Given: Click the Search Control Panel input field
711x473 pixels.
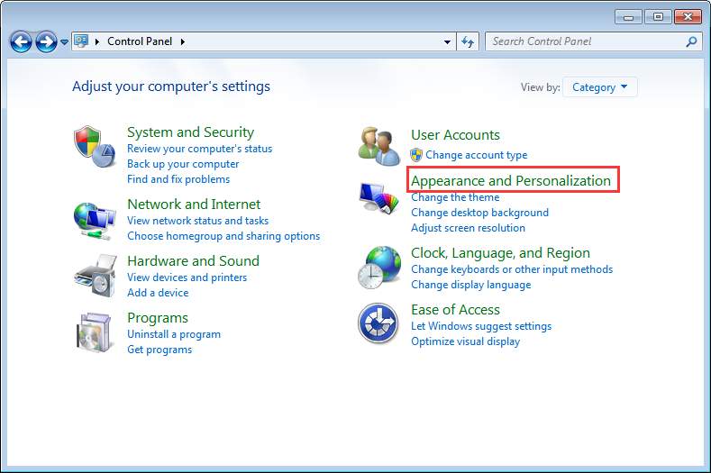Looking at the screenshot, I should click(x=594, y=41).
